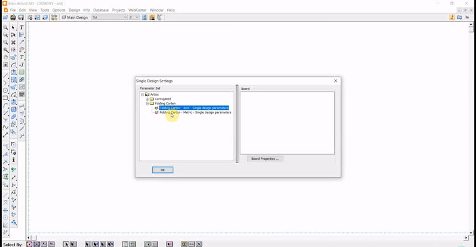Expand the Corrugated folder node
The image size is (476, 247).
pos(147,99)
